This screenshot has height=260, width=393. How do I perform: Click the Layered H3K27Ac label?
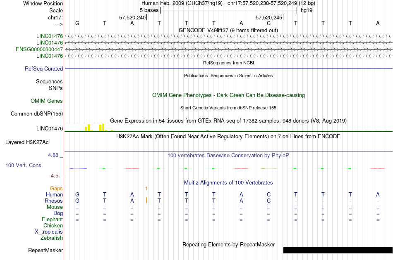coord(27,142)
